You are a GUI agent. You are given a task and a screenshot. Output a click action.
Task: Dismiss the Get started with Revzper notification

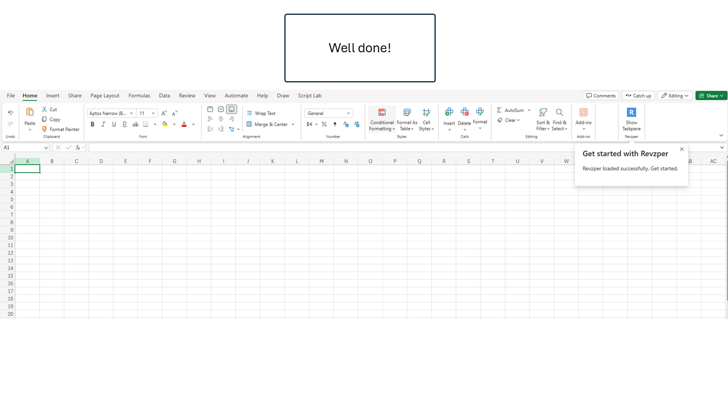pyautogui.click(x=681, y=149)
